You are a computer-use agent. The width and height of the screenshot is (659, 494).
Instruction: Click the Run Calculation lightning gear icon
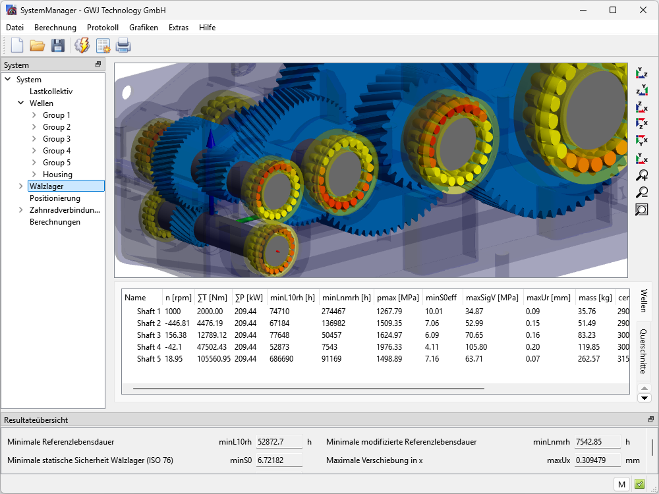(82, 45)
